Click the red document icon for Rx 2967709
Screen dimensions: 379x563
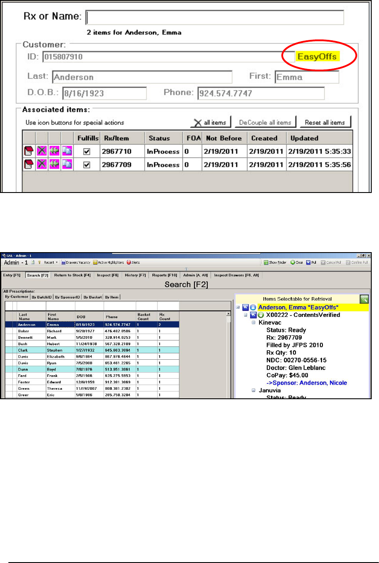point(29,165)
